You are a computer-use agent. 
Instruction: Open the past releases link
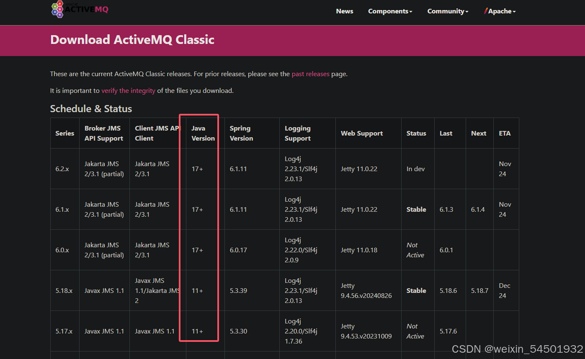click(x=310, y=74)
